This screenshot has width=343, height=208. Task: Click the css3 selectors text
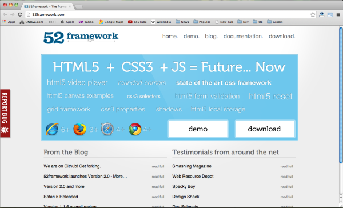point(143,97)
